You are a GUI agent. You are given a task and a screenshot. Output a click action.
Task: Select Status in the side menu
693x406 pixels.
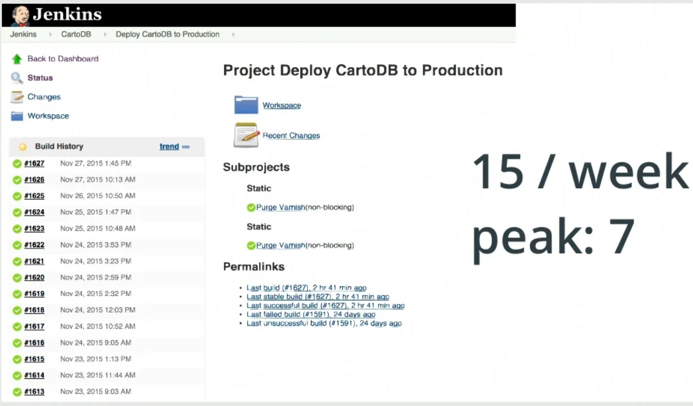coord(40,78)
